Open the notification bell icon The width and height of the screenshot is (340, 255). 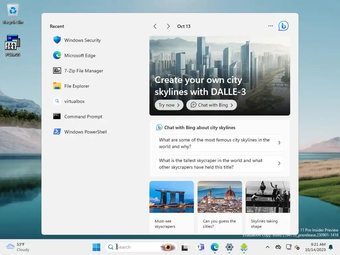point(331,247)
